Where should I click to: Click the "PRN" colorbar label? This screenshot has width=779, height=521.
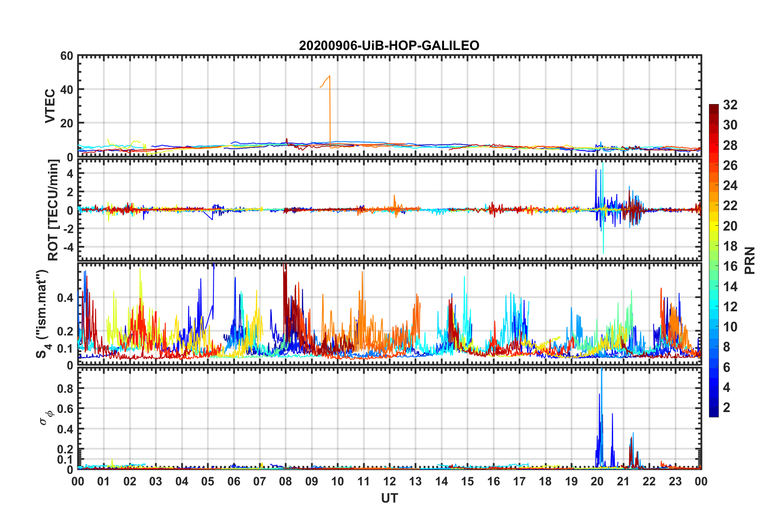point(750,260)
